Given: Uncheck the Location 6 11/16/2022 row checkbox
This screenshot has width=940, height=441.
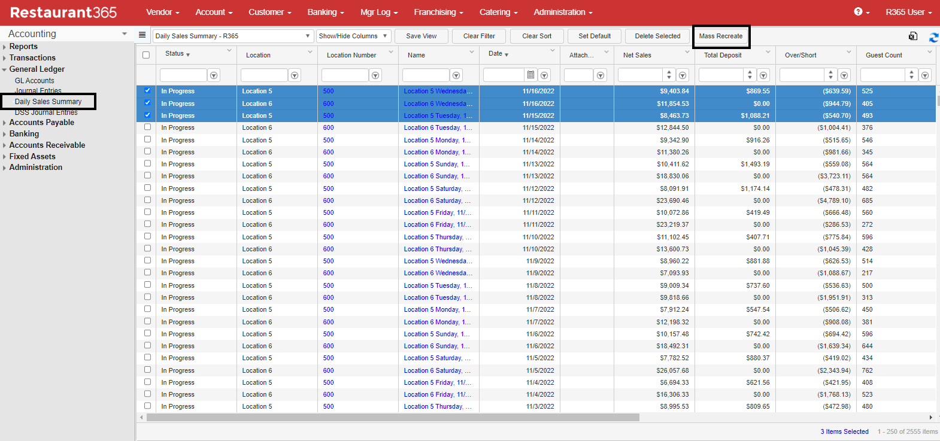Looking at the screenshot, I should coord(147,102).
